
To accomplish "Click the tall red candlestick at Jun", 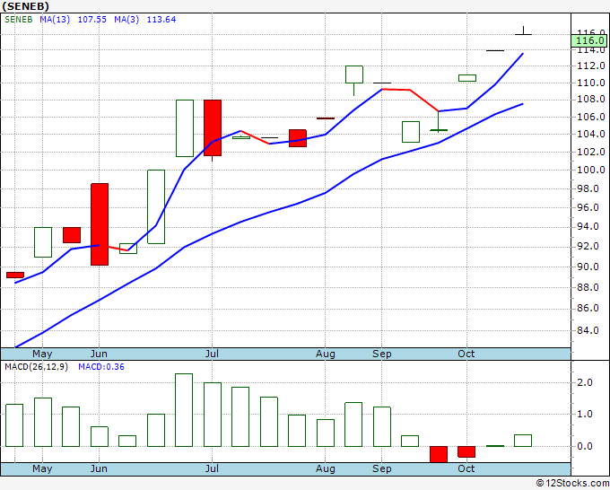I will [100, 224].
